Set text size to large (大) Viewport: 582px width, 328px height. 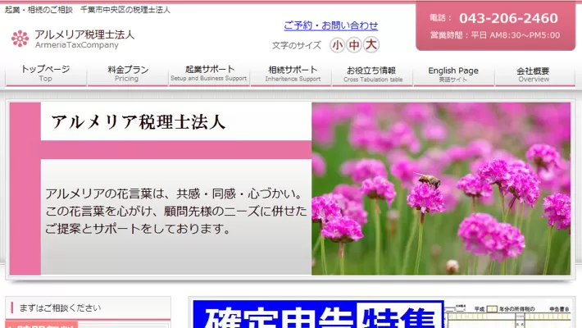(371, 45)
